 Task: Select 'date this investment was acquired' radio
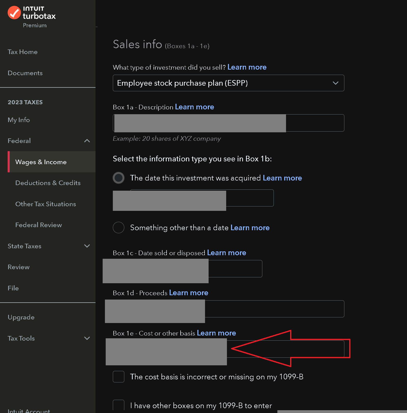(x=118, y=178)
